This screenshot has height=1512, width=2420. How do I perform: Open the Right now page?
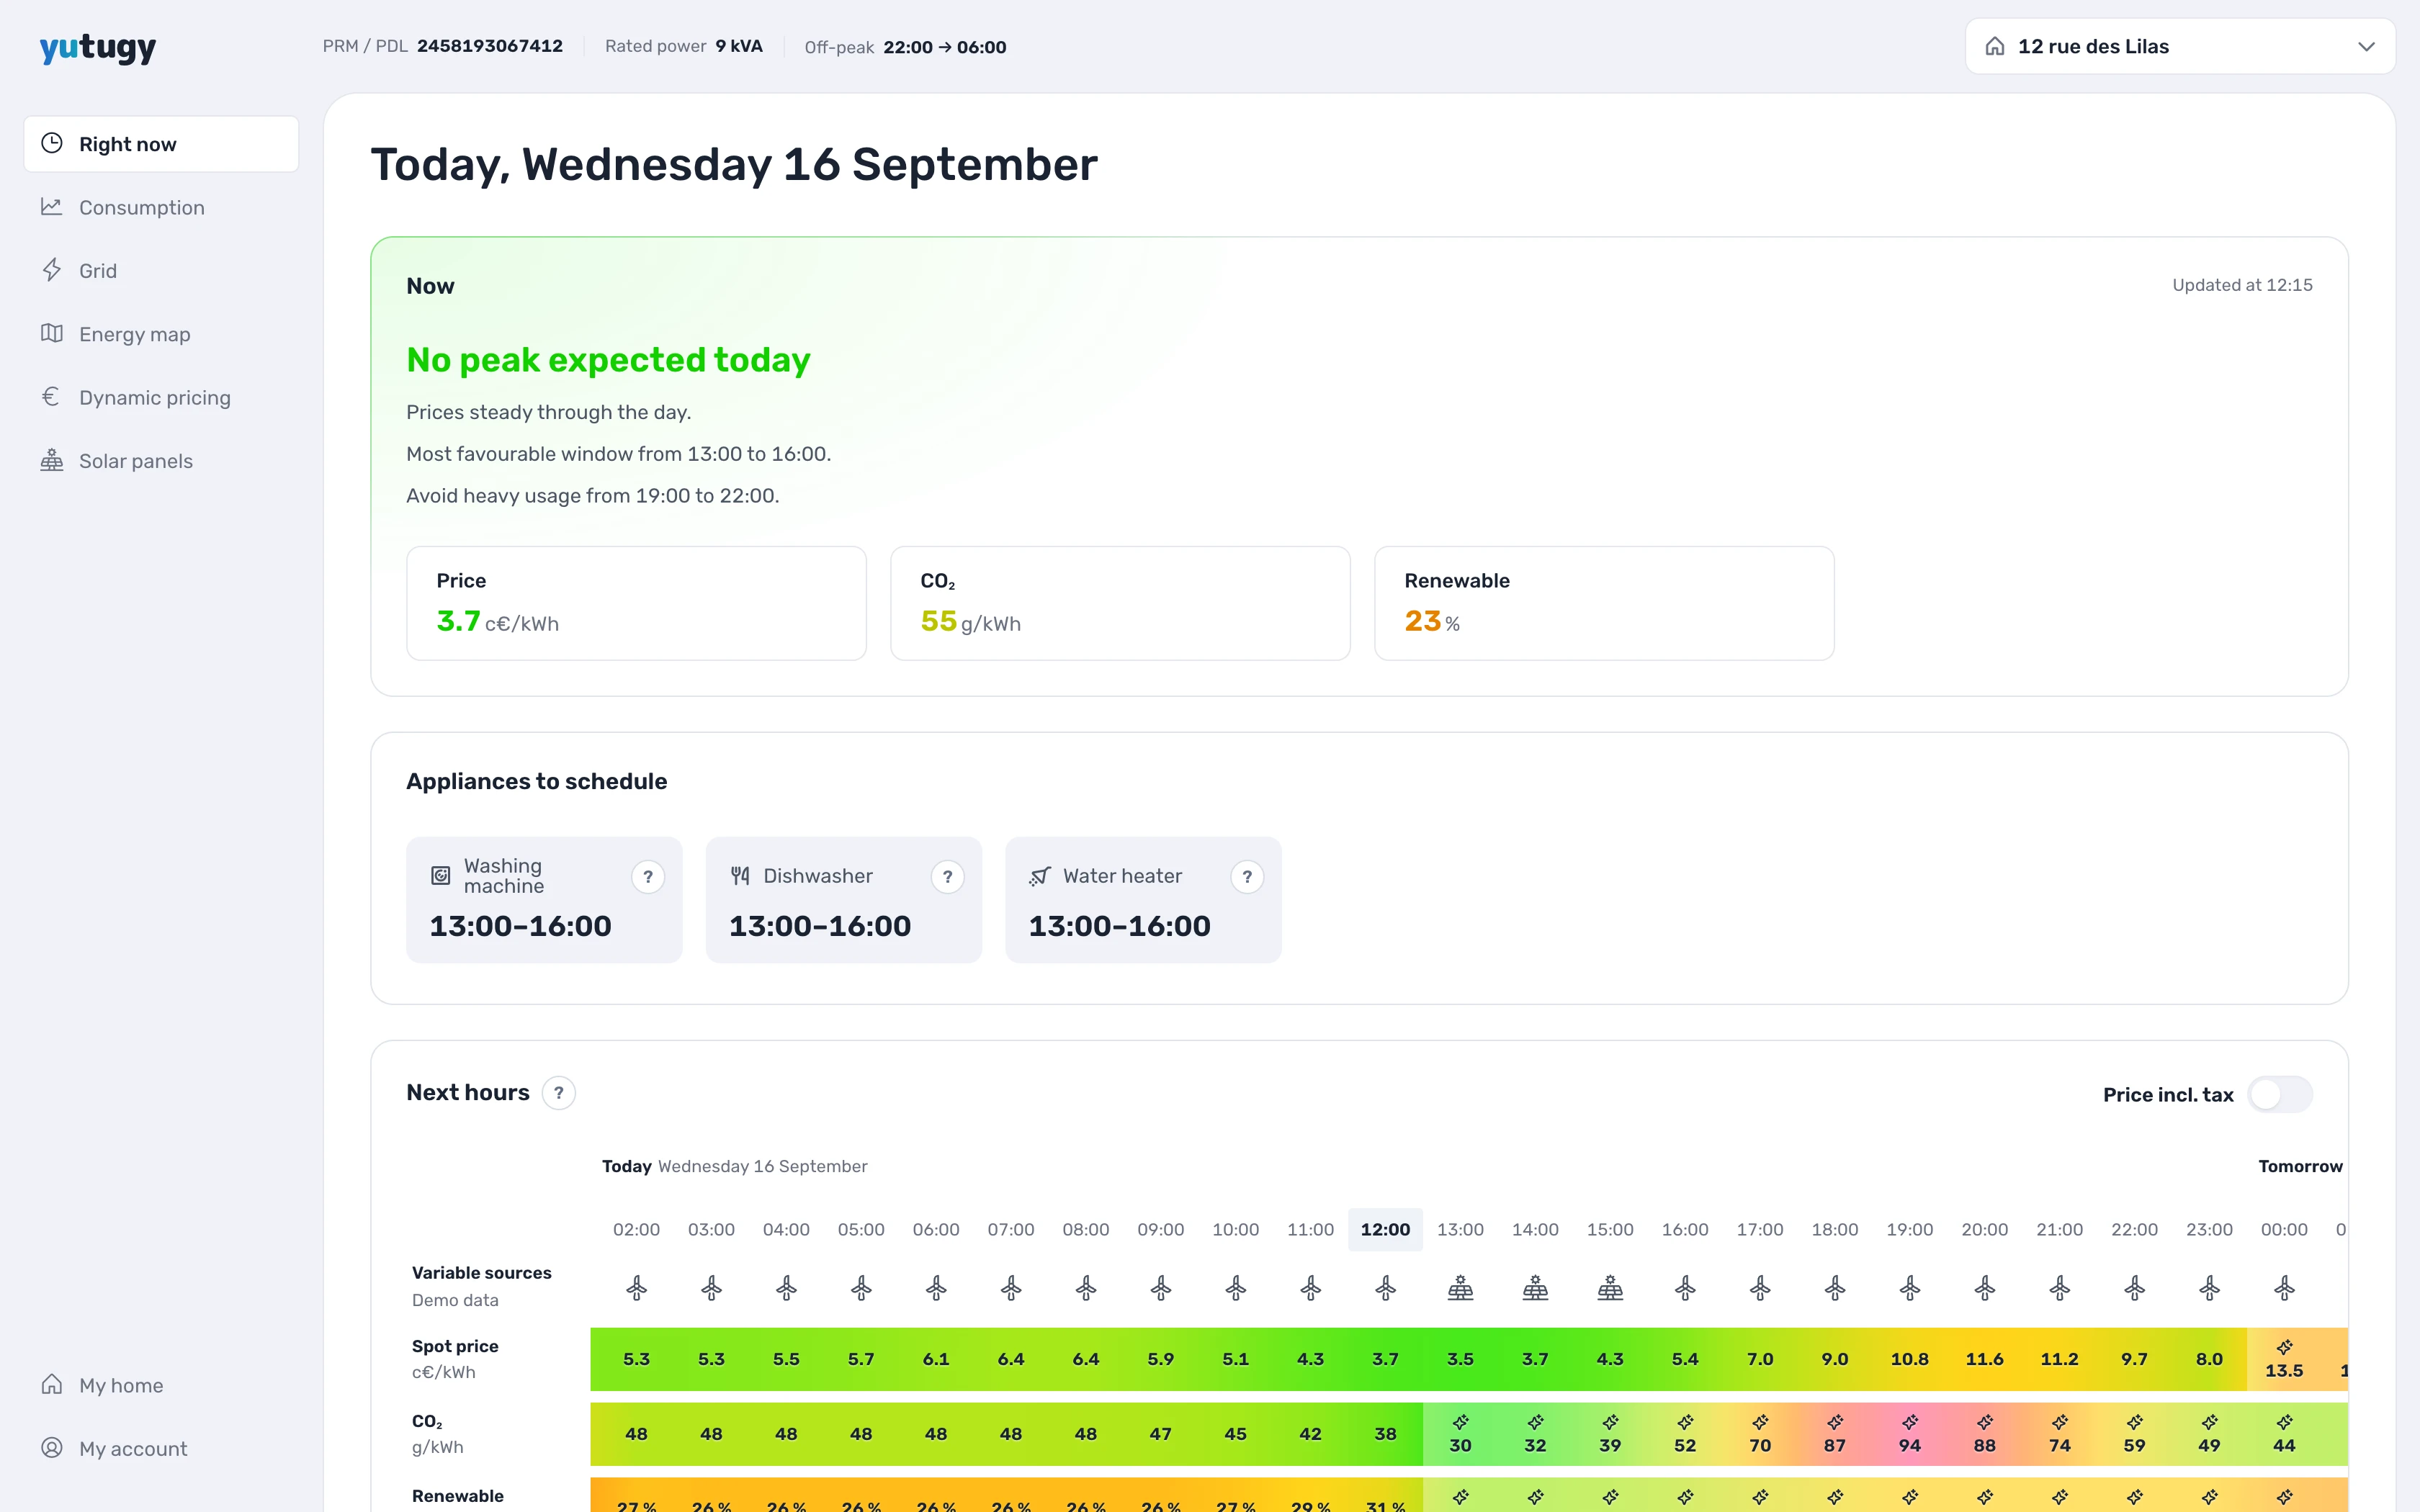click(161, 144)
